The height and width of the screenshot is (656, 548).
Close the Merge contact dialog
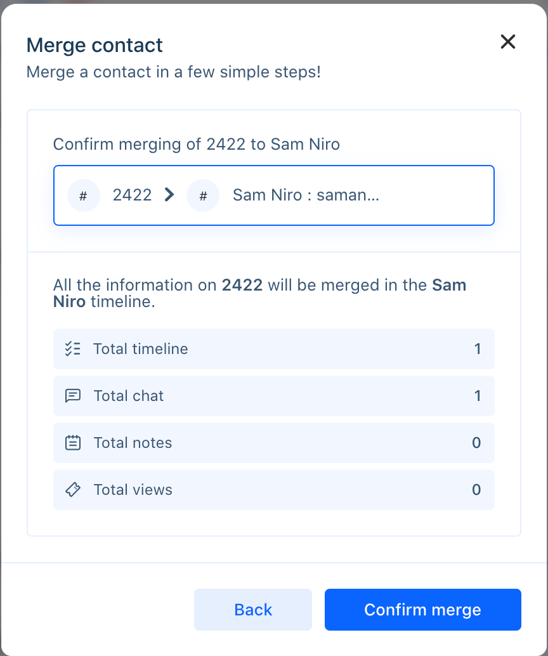[508, 41]
